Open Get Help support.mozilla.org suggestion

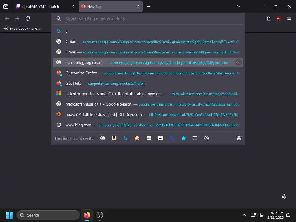(x=148, y=83)
